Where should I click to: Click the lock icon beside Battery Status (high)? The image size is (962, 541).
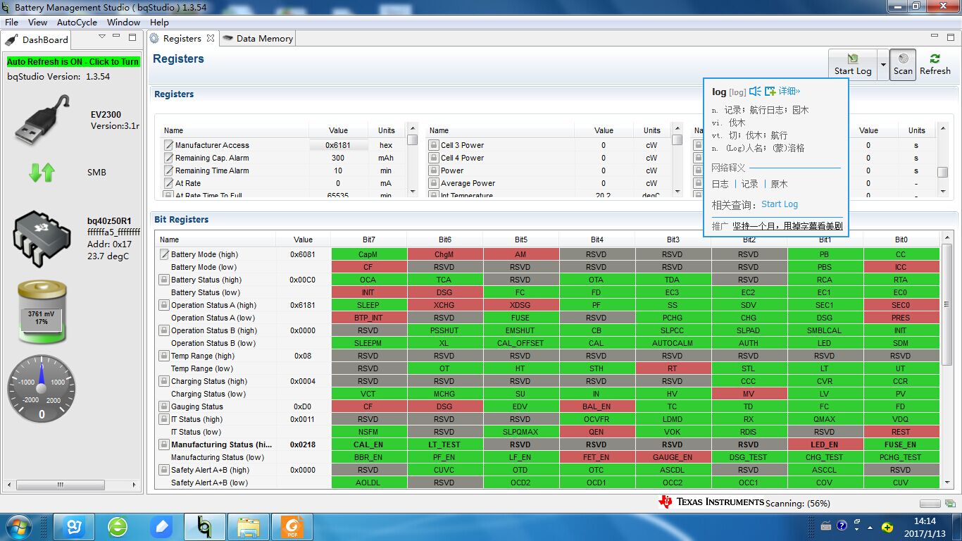pyautogui.click(x=164, y=280)
